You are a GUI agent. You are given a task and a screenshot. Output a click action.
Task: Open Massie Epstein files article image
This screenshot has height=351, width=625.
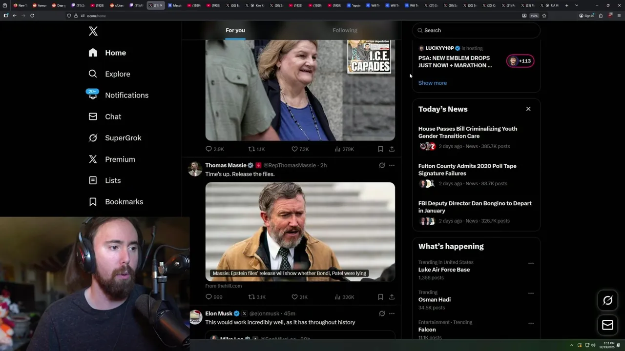[300, 232]
